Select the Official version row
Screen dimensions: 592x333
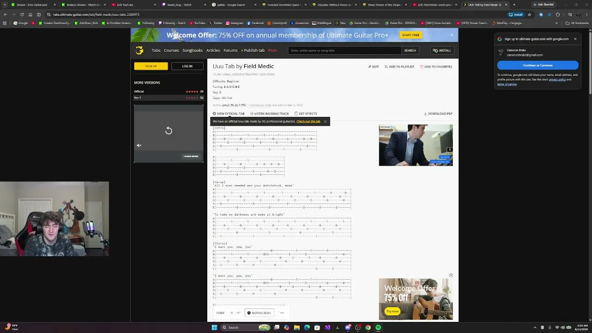point(169,92)
